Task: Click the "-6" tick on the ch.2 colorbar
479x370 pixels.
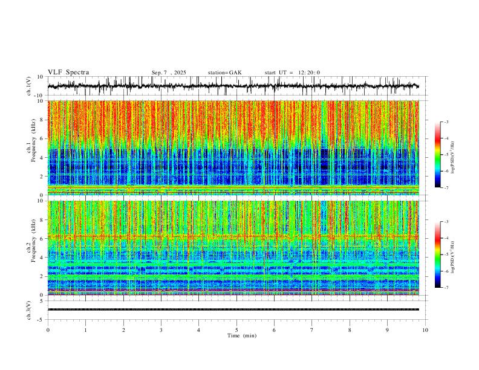Action: (x=446, y=271)
